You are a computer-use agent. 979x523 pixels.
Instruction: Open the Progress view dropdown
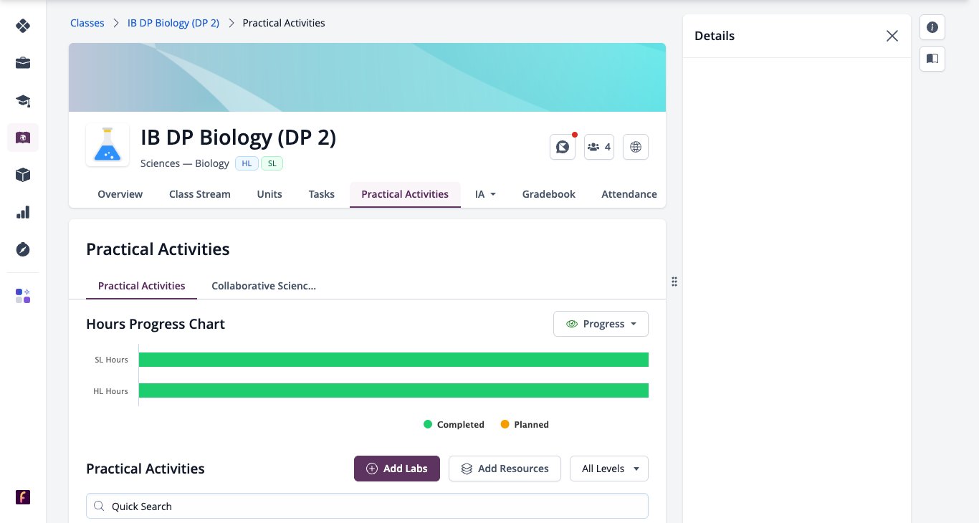601,324
